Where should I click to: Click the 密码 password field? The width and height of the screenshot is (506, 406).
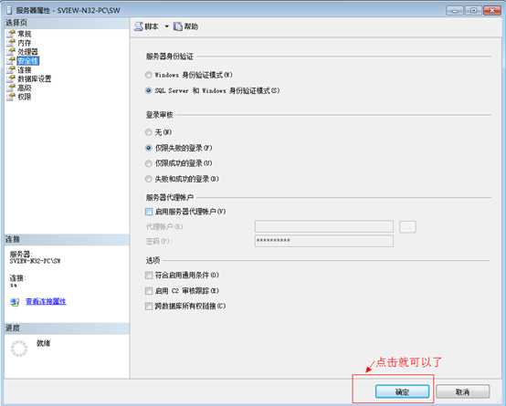click(x=324, y=241)
